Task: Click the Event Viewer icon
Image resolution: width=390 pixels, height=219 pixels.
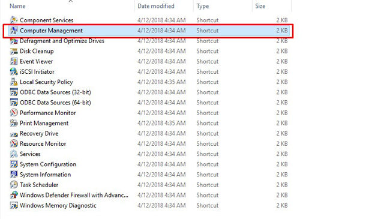Action: [x=14, y=61]
